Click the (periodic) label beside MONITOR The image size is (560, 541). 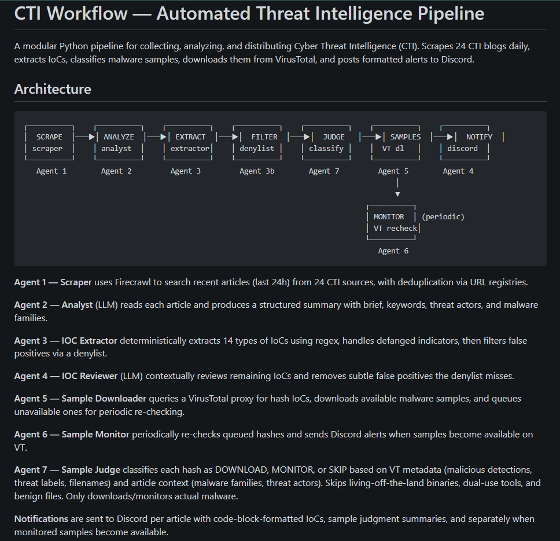[443, 217]
